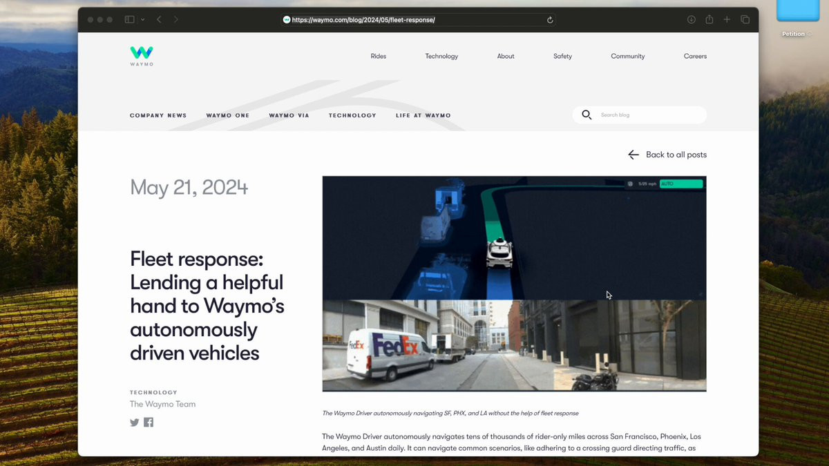Click the Technology tag under the title
Viewport: 829px width, 466px height.
153,392
